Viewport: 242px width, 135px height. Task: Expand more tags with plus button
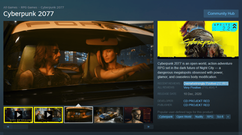(228, 117)
